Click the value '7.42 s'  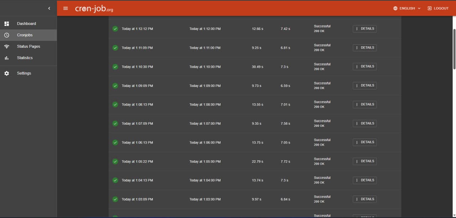(285, 29)
